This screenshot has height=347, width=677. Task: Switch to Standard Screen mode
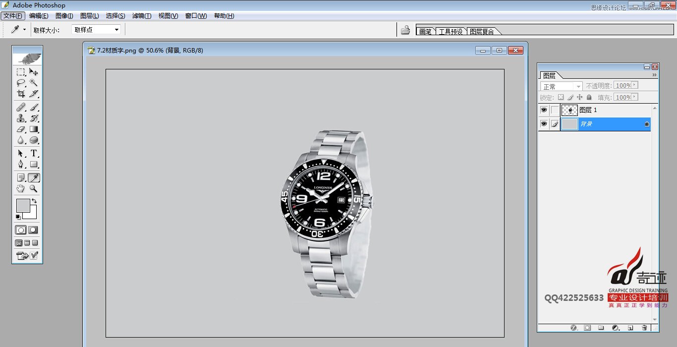19,243
